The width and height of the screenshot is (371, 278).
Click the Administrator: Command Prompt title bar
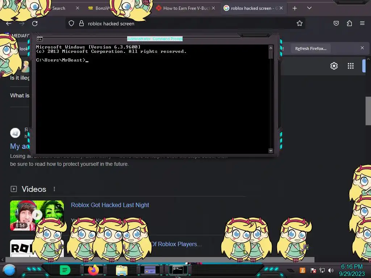tap(155, 39)
